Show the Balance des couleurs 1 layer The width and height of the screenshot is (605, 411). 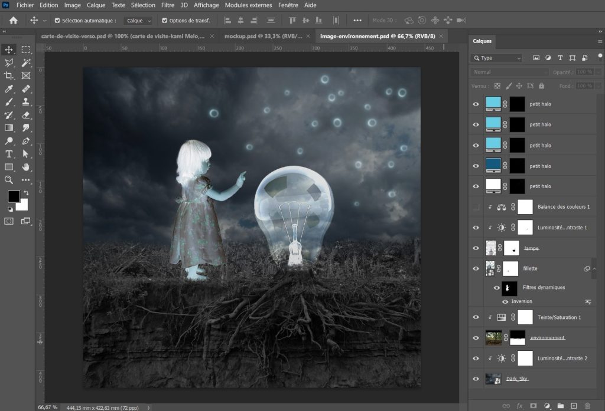pos(476,207)
